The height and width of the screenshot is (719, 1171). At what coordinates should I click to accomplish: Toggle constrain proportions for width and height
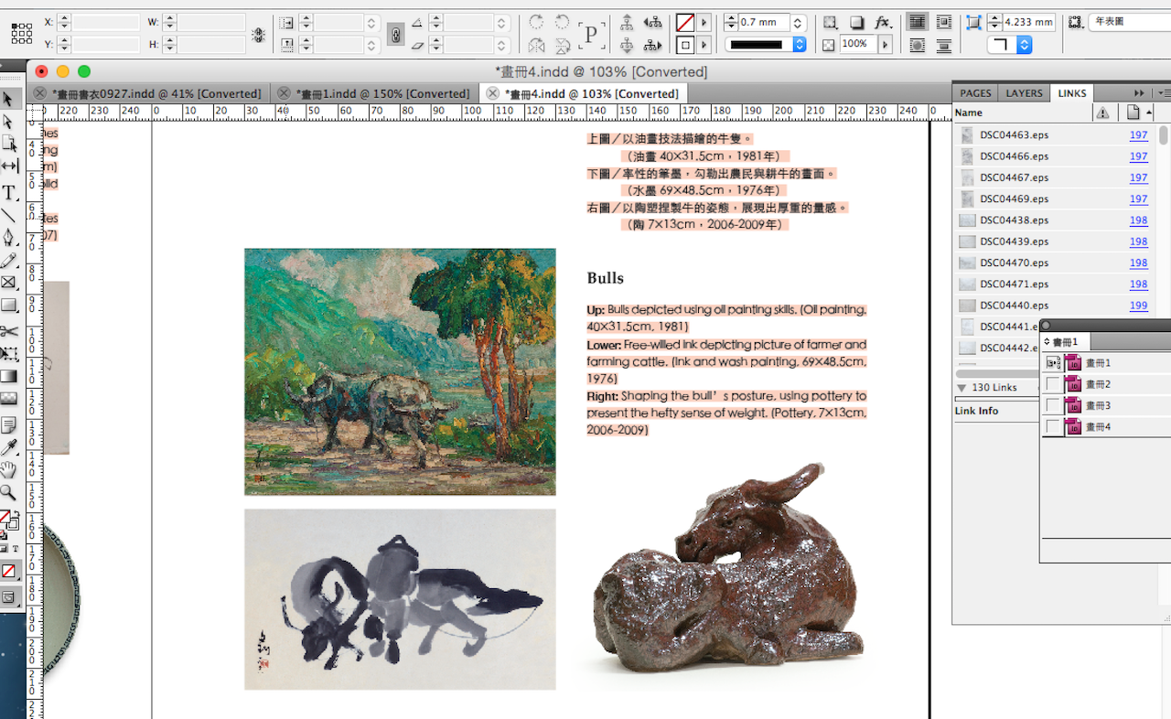pyautogui.click(x=259, y=34)
